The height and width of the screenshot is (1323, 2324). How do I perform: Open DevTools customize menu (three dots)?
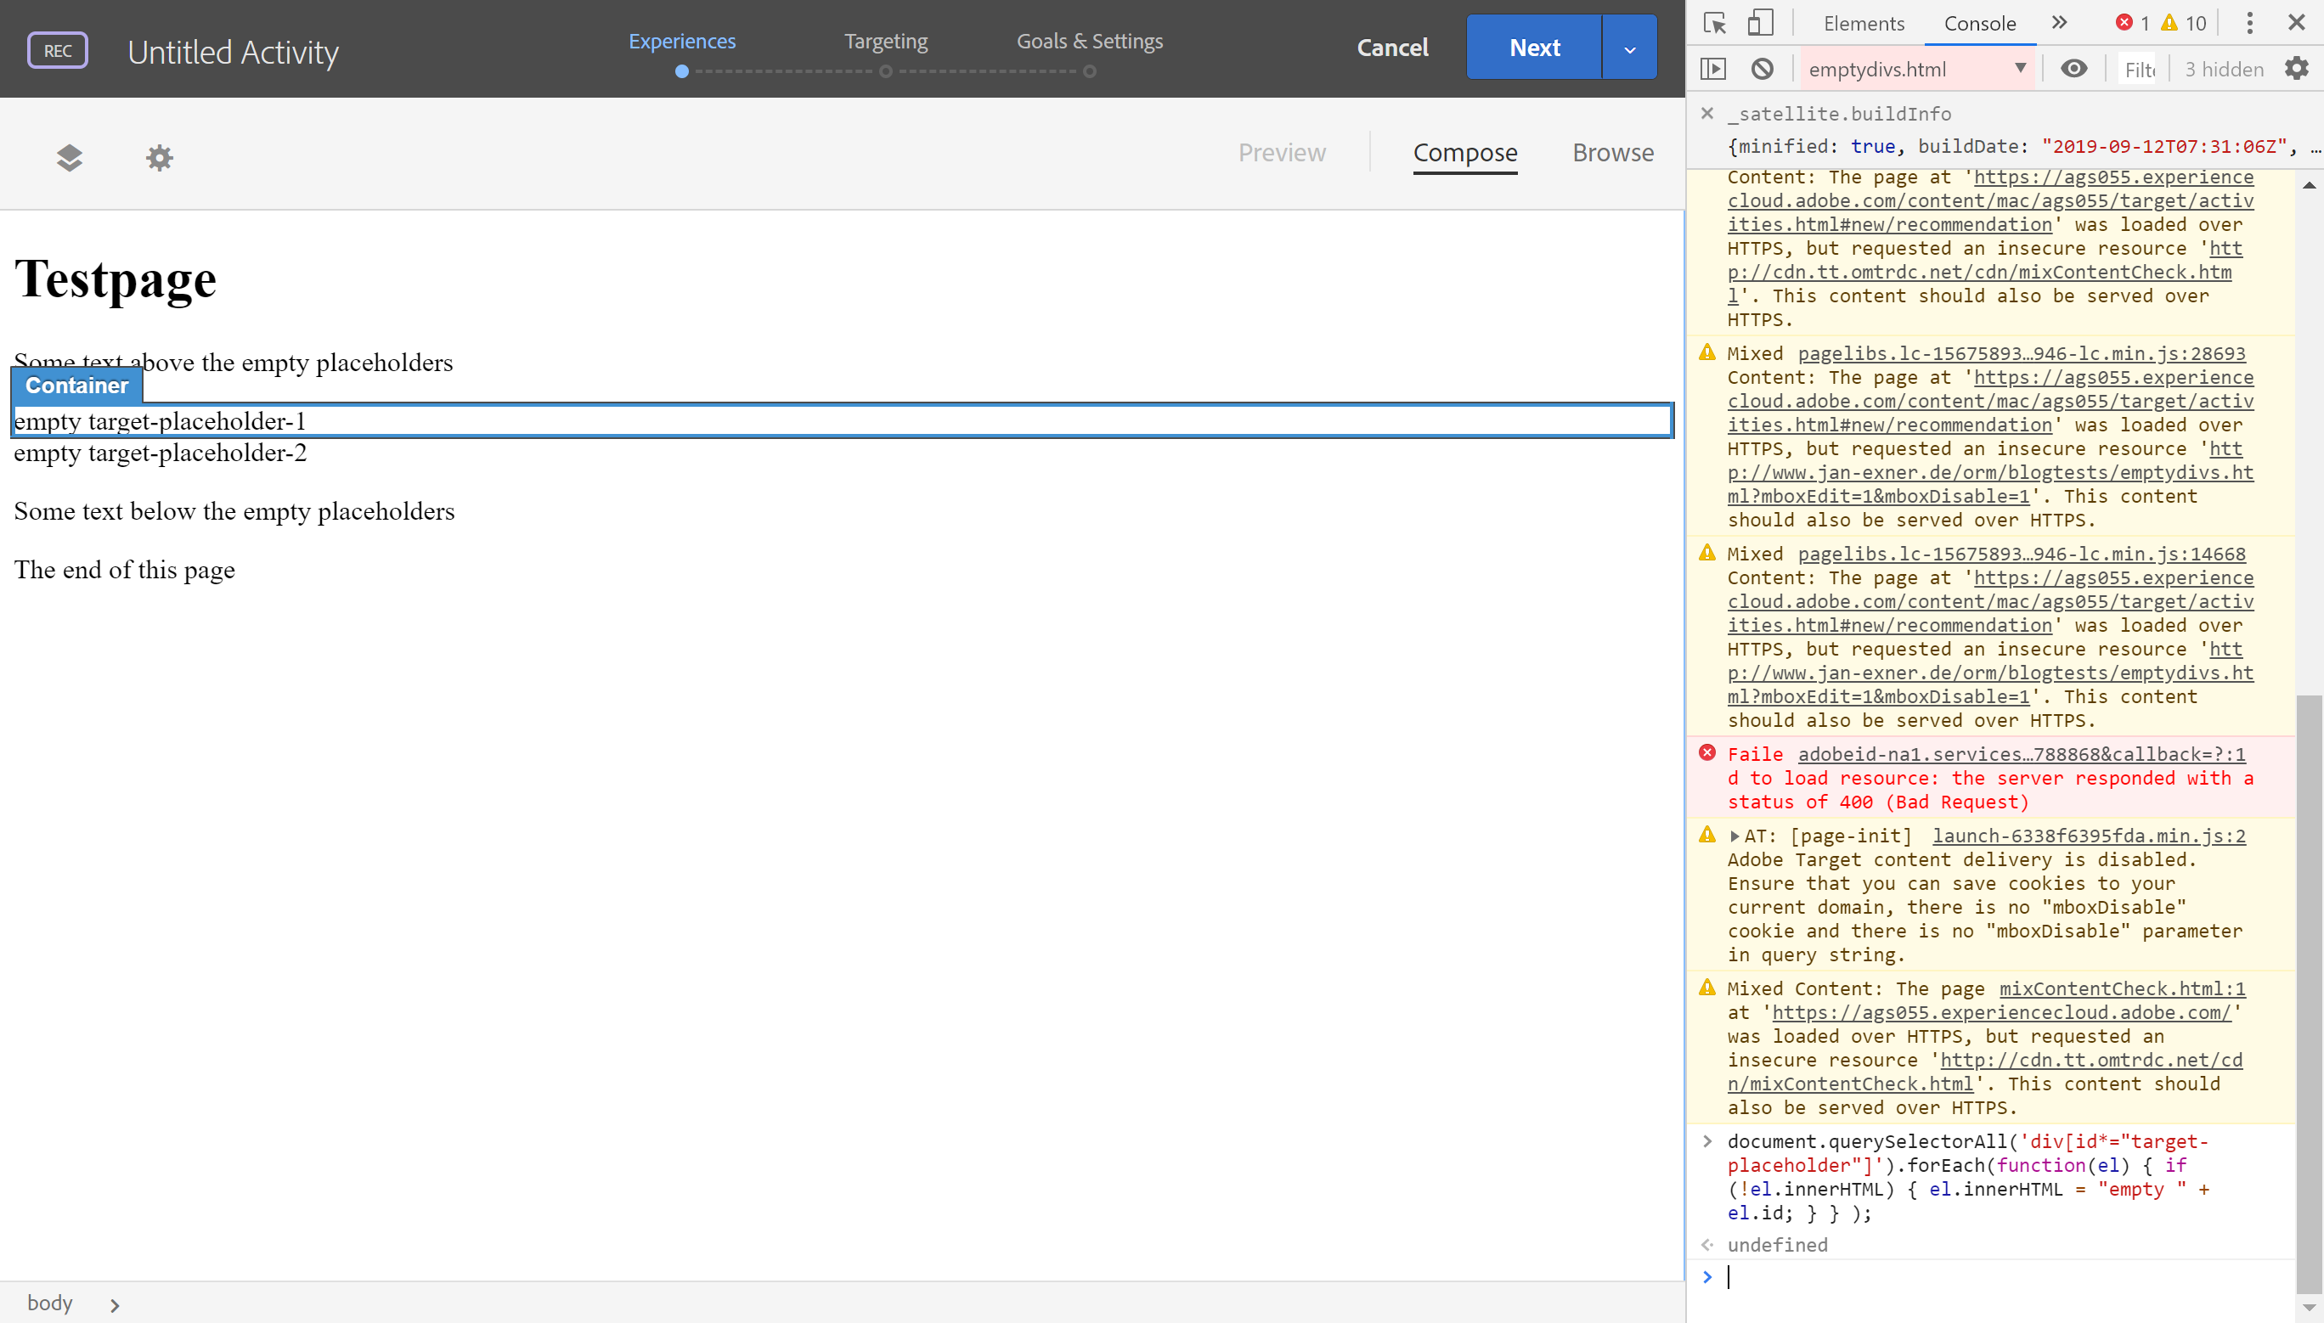2249,23
